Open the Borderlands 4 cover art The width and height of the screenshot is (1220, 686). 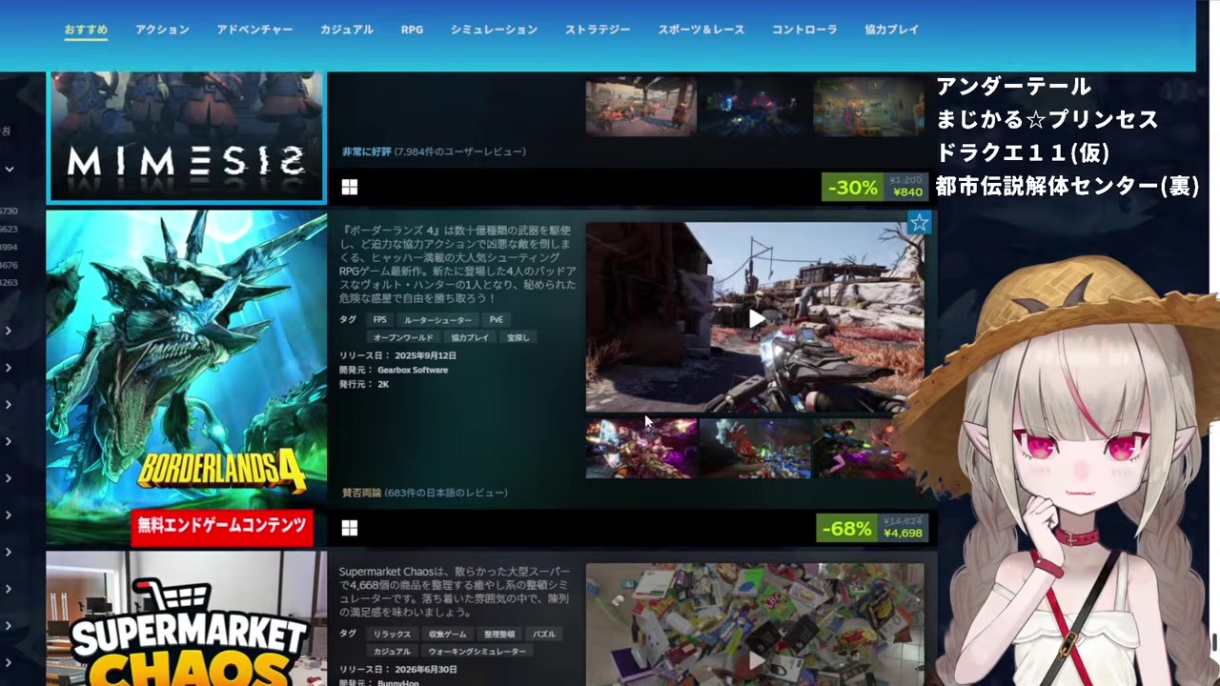(187, 377)
